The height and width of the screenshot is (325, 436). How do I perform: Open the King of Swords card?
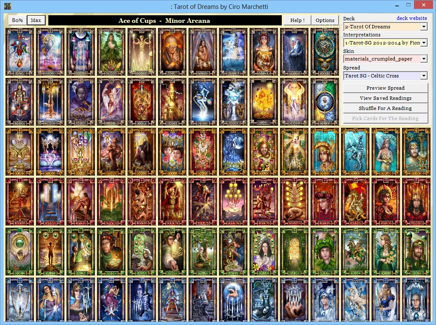[416, 300]
